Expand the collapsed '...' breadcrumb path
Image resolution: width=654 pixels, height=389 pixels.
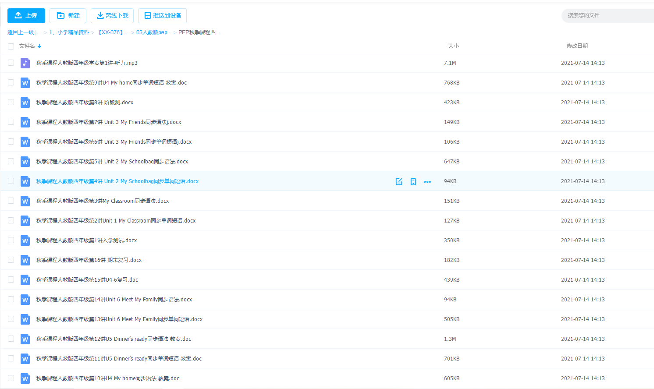[x=39, y=32]
